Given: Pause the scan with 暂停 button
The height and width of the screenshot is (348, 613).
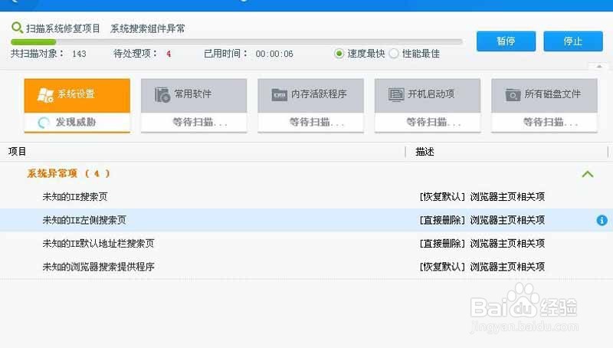Looking at the screenshot, I should 506,41.
